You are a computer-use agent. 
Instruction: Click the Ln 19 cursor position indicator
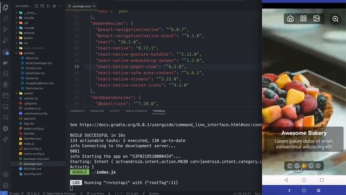pyautogui.click(x=242, y=193)
